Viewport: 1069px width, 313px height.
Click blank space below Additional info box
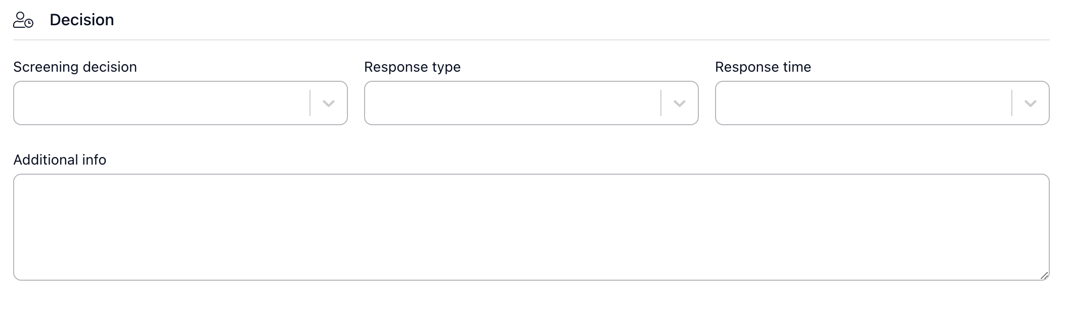click(531, 298)
